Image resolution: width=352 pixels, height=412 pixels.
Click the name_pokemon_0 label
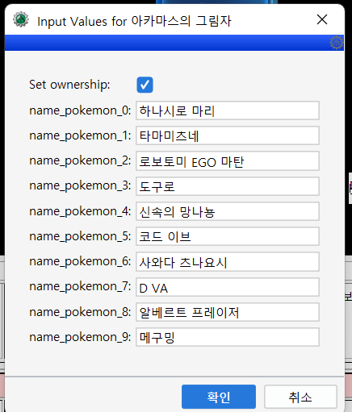click(x=80, y=110)
